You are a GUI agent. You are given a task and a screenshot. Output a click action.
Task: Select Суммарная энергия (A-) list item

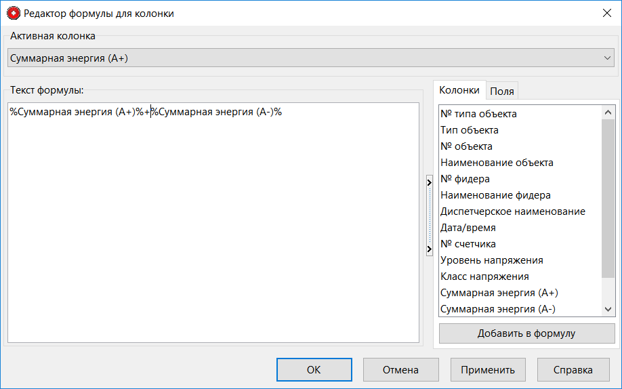[x=498, y=309]
